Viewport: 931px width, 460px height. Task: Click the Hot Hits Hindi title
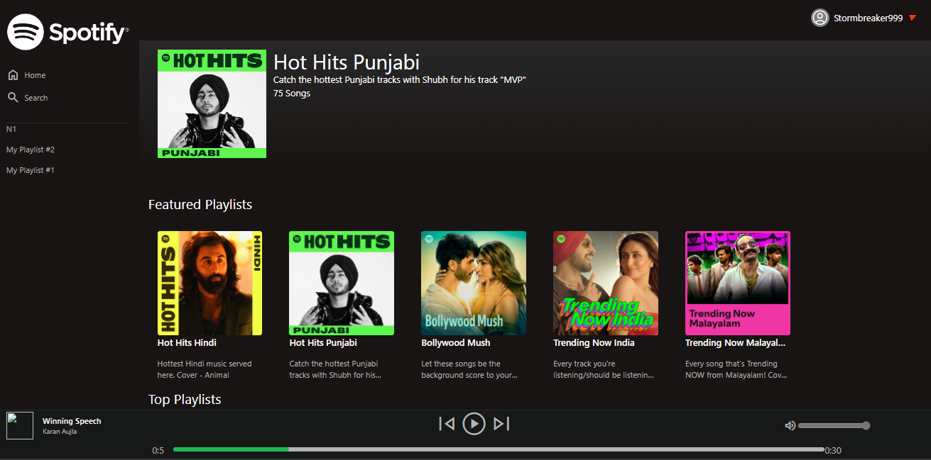[187, 342]
